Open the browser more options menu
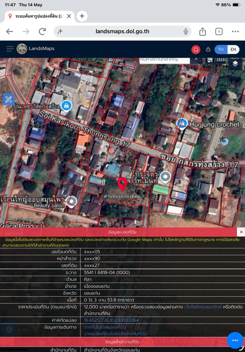Screen dimensions: 245x352 pos(235,31)
